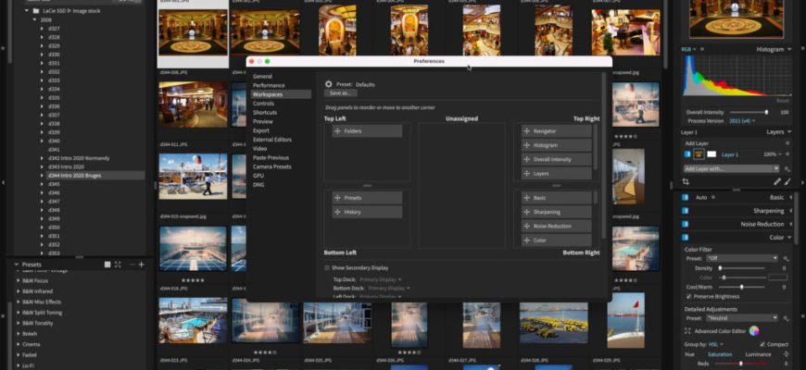
Task: Toggle the Compact checkbox
Action: pos(762,344)
